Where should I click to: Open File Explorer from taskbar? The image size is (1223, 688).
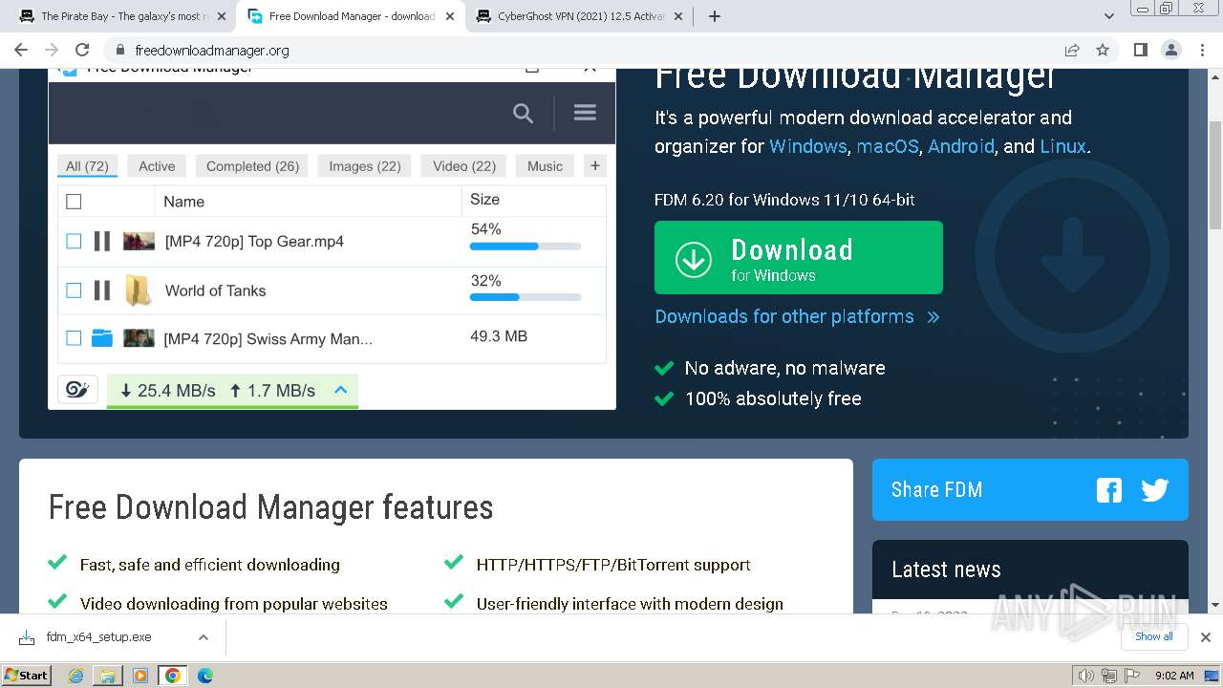pyautogui.click(x=108, y=676)
